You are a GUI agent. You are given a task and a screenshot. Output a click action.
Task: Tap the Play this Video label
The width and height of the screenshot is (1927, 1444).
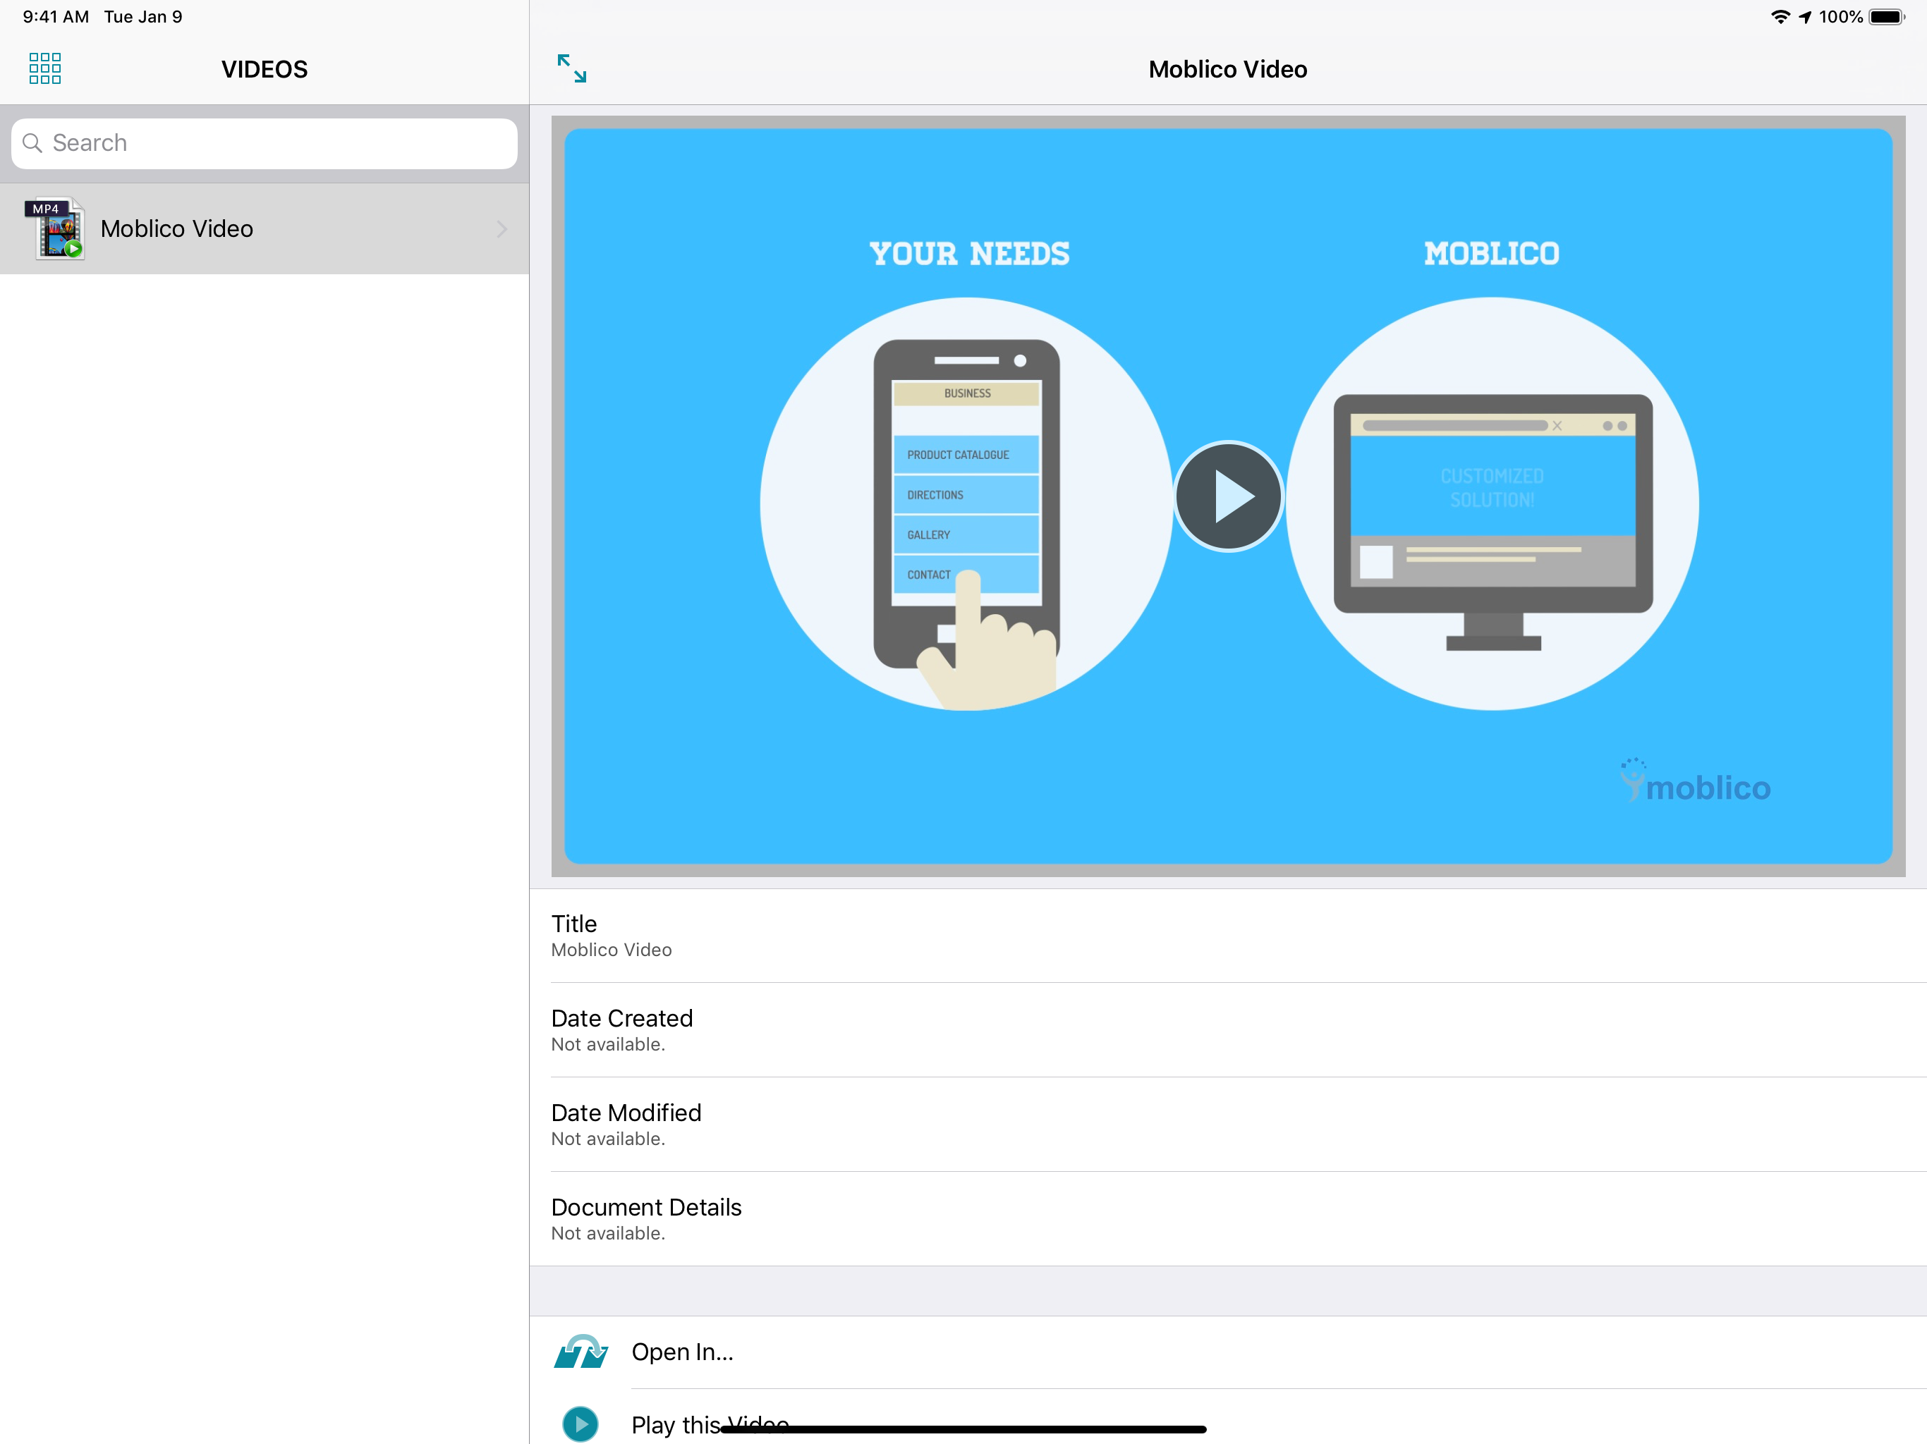pos(710,1425)
